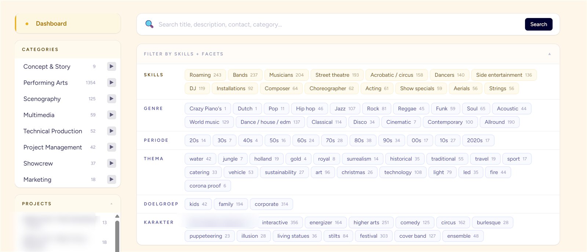Expand Performing Arts category arrow
This screenshot has height=252, width=587.
pos(112,83)
